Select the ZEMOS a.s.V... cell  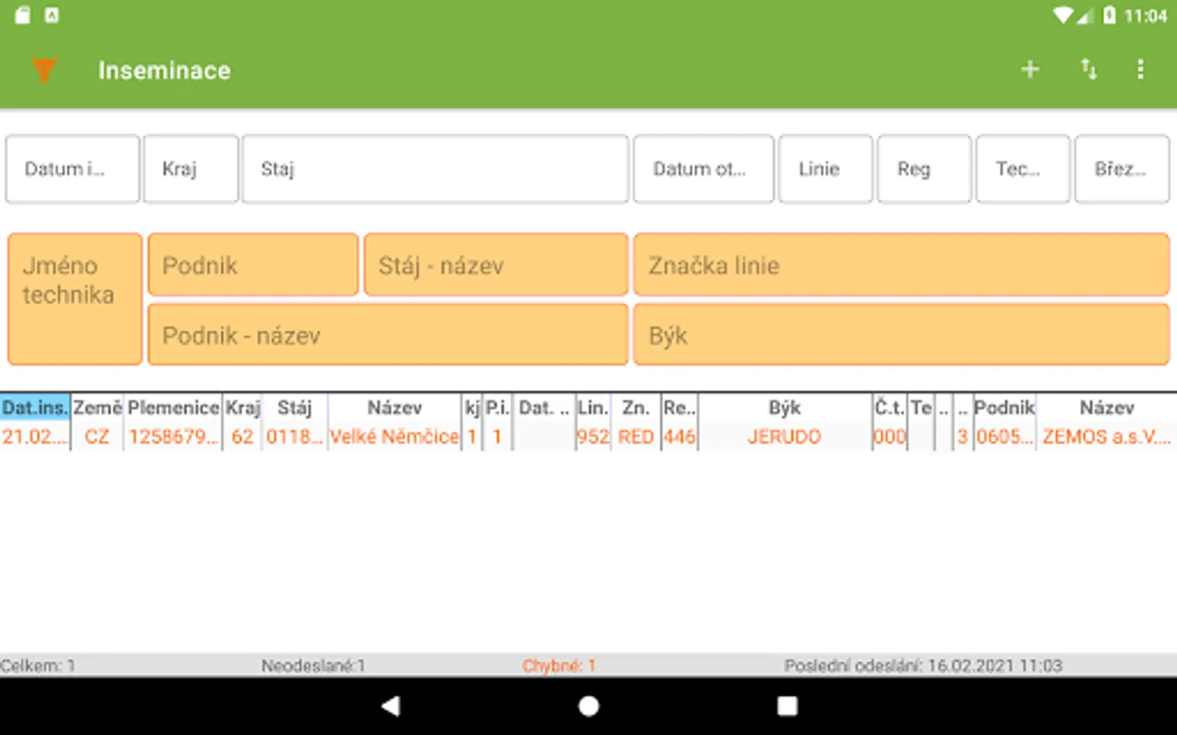1107,437
